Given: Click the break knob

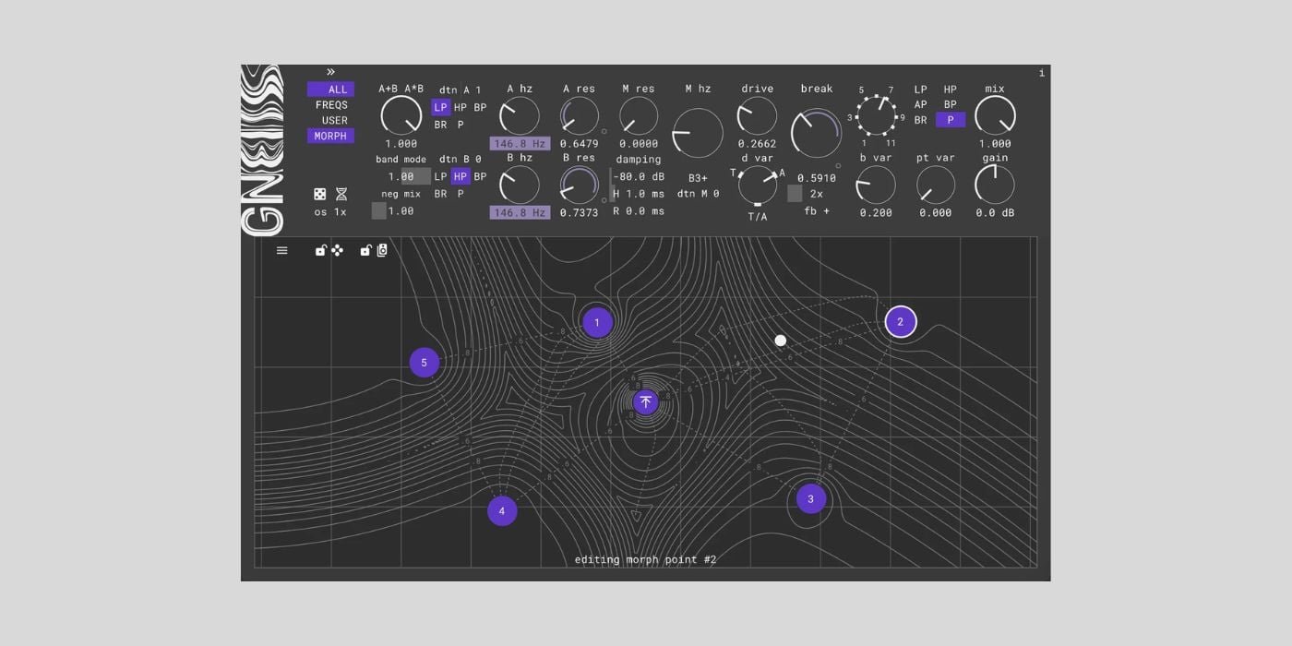Looking at the screenshot, I should (x=817, y=133).
